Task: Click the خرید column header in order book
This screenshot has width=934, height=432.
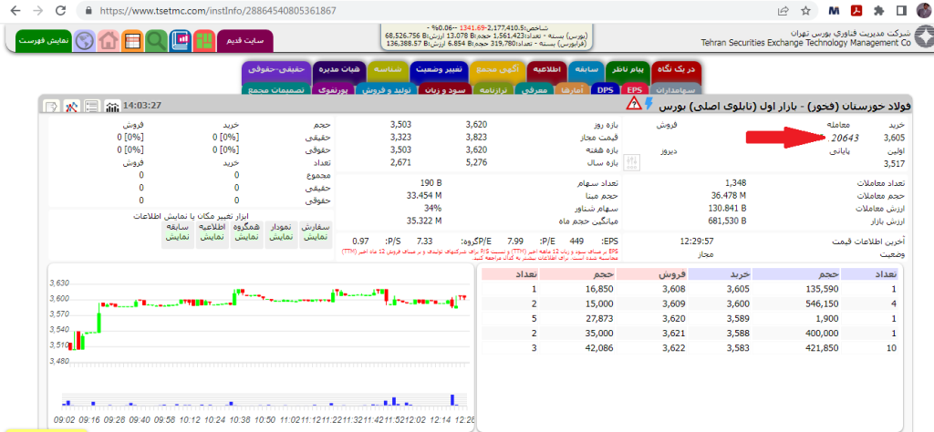Action: (x=720, y=273)
